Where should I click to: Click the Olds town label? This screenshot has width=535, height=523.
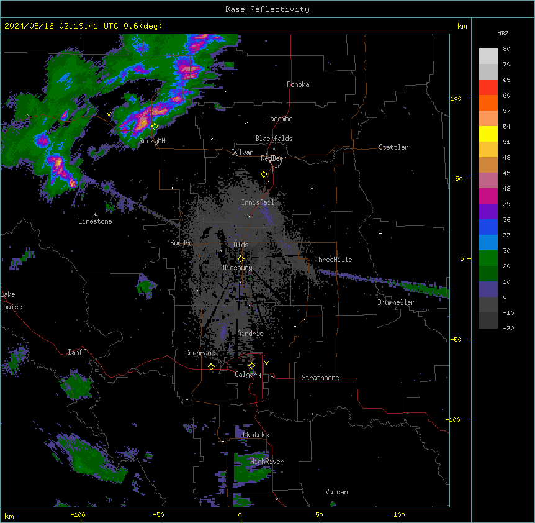pos(241,245)
